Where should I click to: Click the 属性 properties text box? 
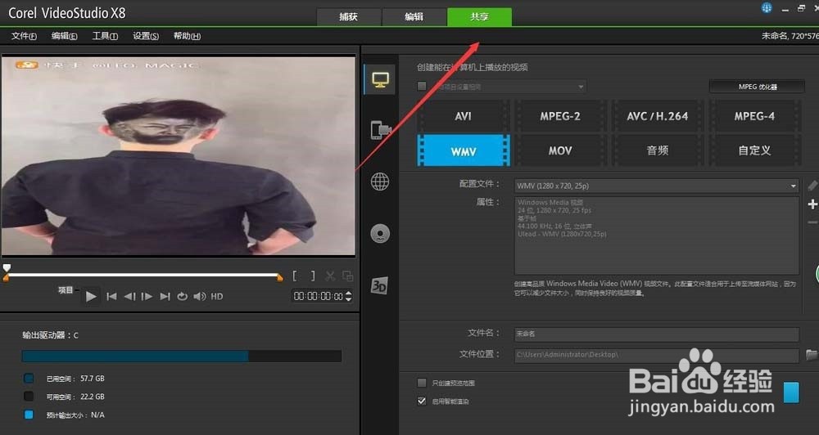tap(657, 235)
